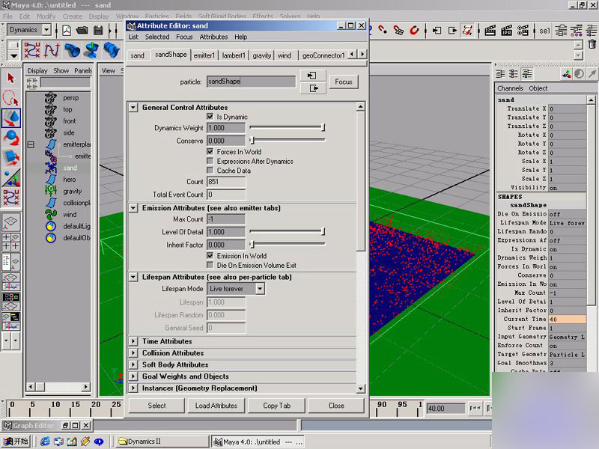Click the new scene shelf icon

click(x=67, y=30)
